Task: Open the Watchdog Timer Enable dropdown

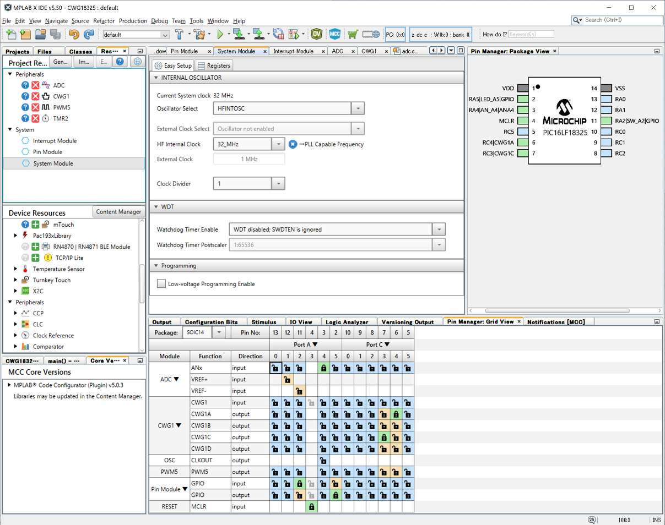Action: point(439,229)
